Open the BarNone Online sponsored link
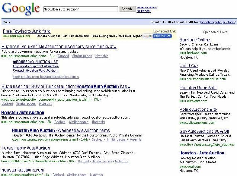This screenshot has height=176, width=237. (195, 40)
